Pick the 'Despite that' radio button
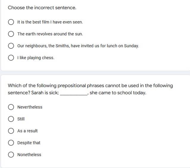 click(11, 143)
